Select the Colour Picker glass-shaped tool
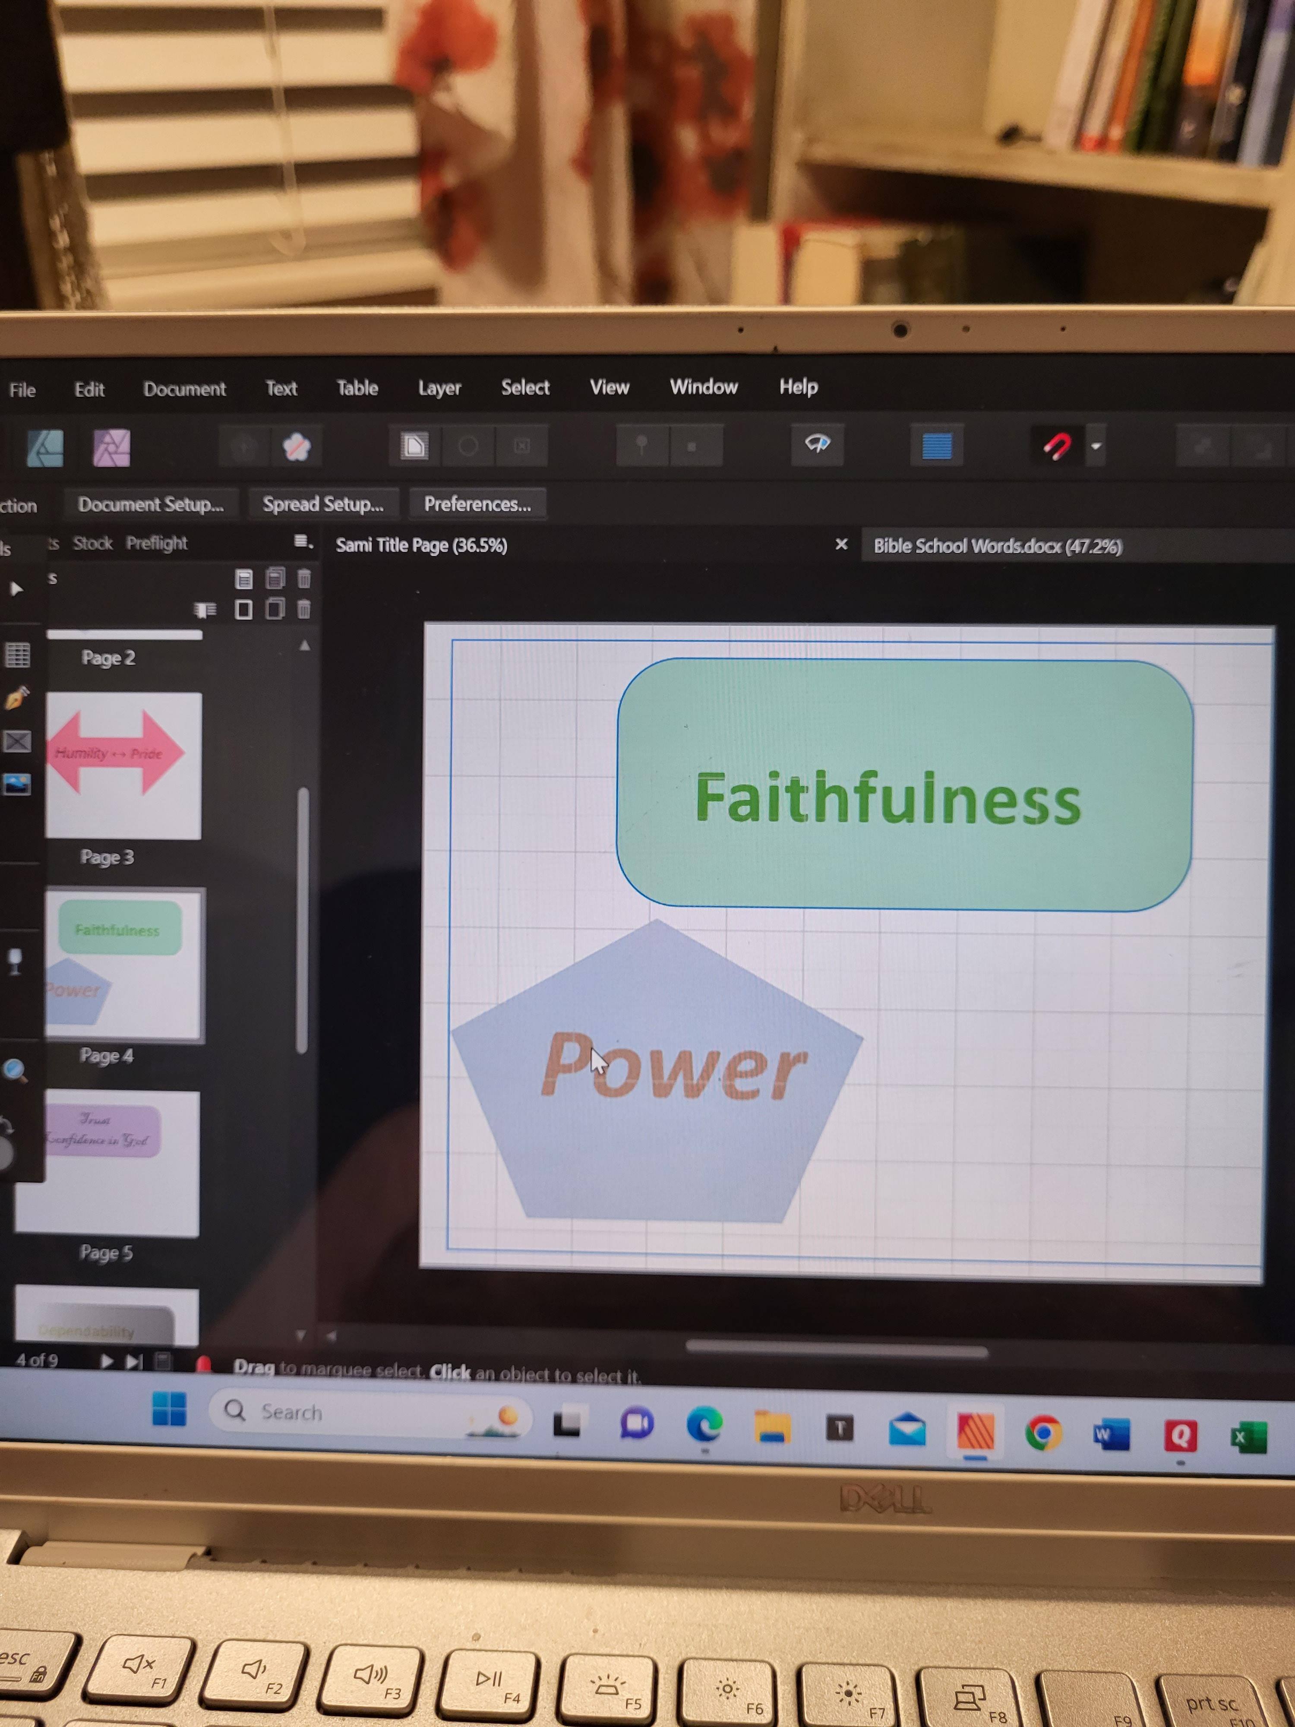1295x1727 pixels. pyautogui.click(x=15, y=961)
